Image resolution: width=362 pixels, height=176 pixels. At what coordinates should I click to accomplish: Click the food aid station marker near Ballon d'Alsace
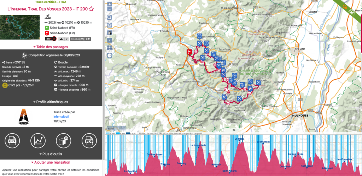[x=224, y=97]
